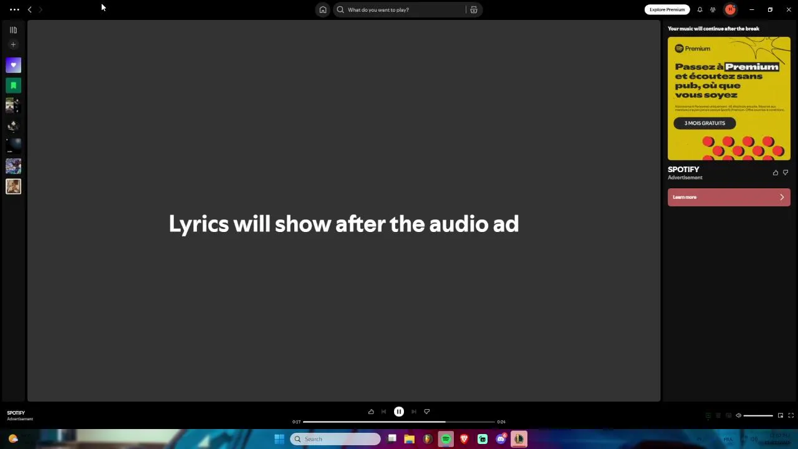Go forward with the right arrow

point(41,9)
